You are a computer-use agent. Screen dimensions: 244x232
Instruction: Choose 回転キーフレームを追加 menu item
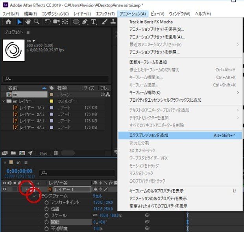click(180, 62)
